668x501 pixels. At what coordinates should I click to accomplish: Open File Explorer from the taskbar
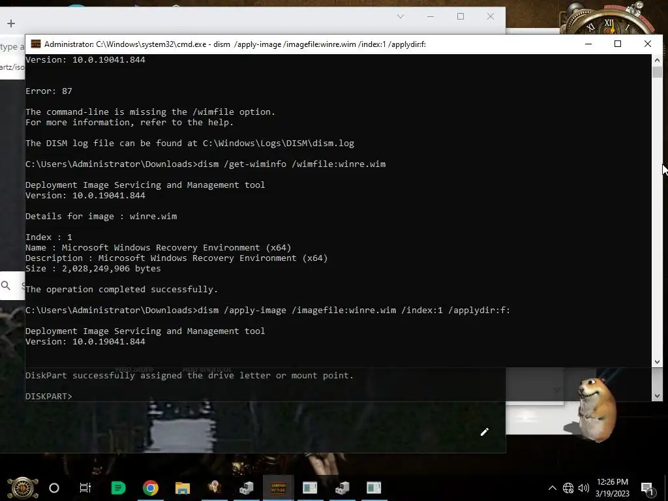click(183, 488)
